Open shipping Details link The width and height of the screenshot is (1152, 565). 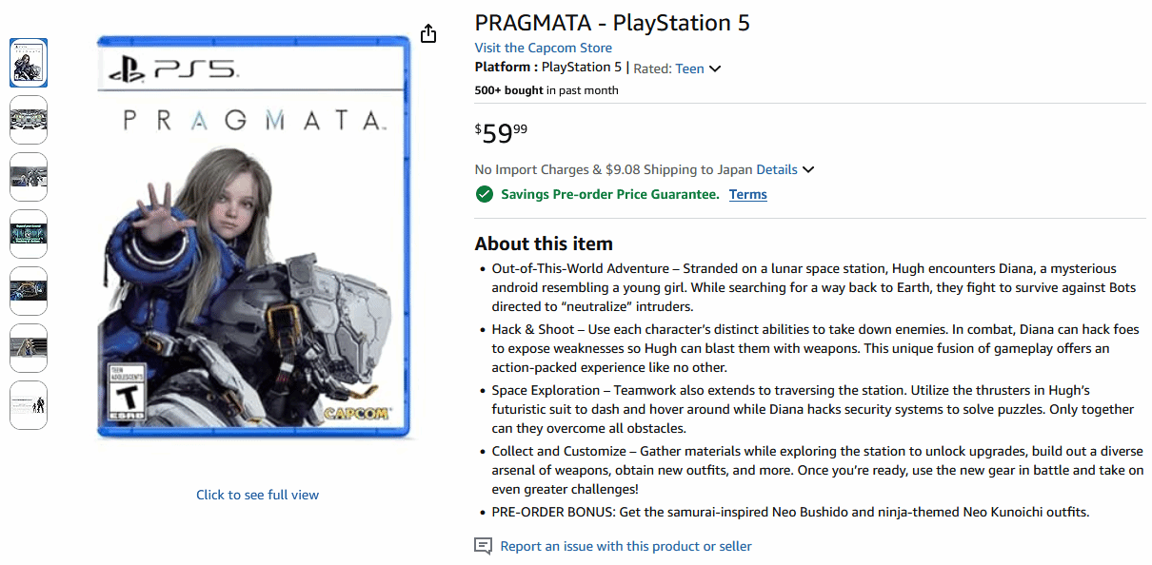[776, 169]
